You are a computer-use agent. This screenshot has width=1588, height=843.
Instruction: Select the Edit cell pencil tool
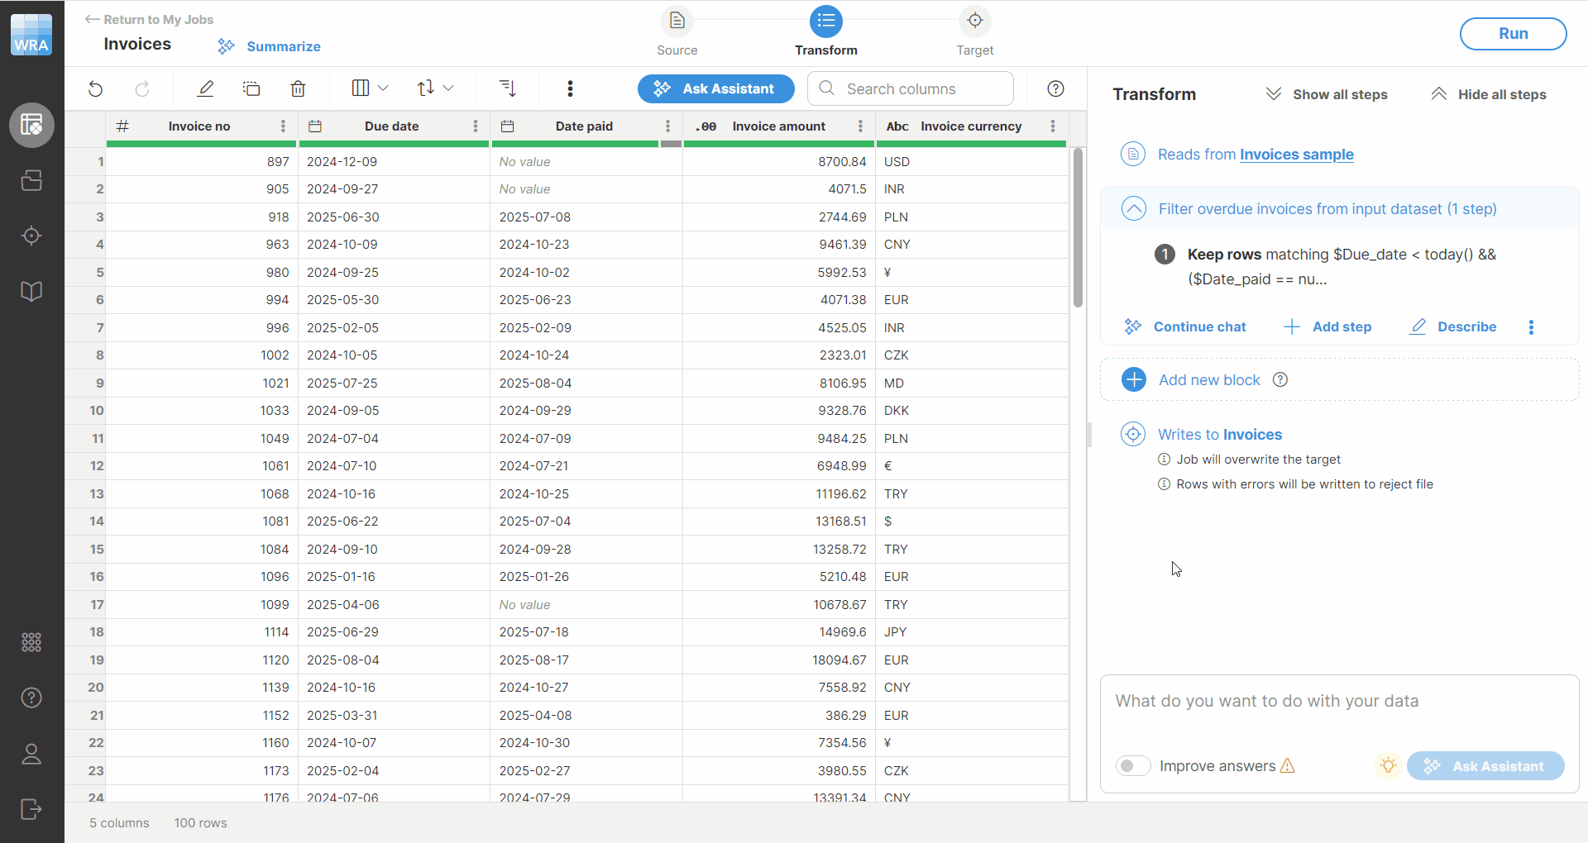tap(206, 88)
